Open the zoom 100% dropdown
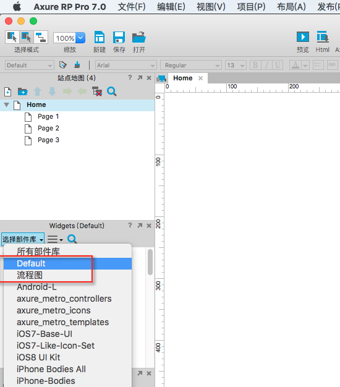340x387 pixels. [x=80, y=38]
